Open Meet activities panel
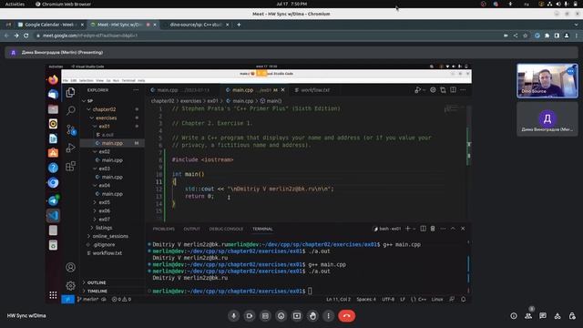 pyautogui.click(x=557, y=316)
